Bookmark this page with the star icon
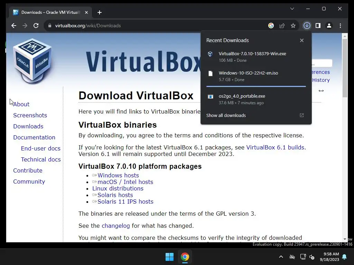The width and height of the screenshot is (354, 265). (293, 26)
